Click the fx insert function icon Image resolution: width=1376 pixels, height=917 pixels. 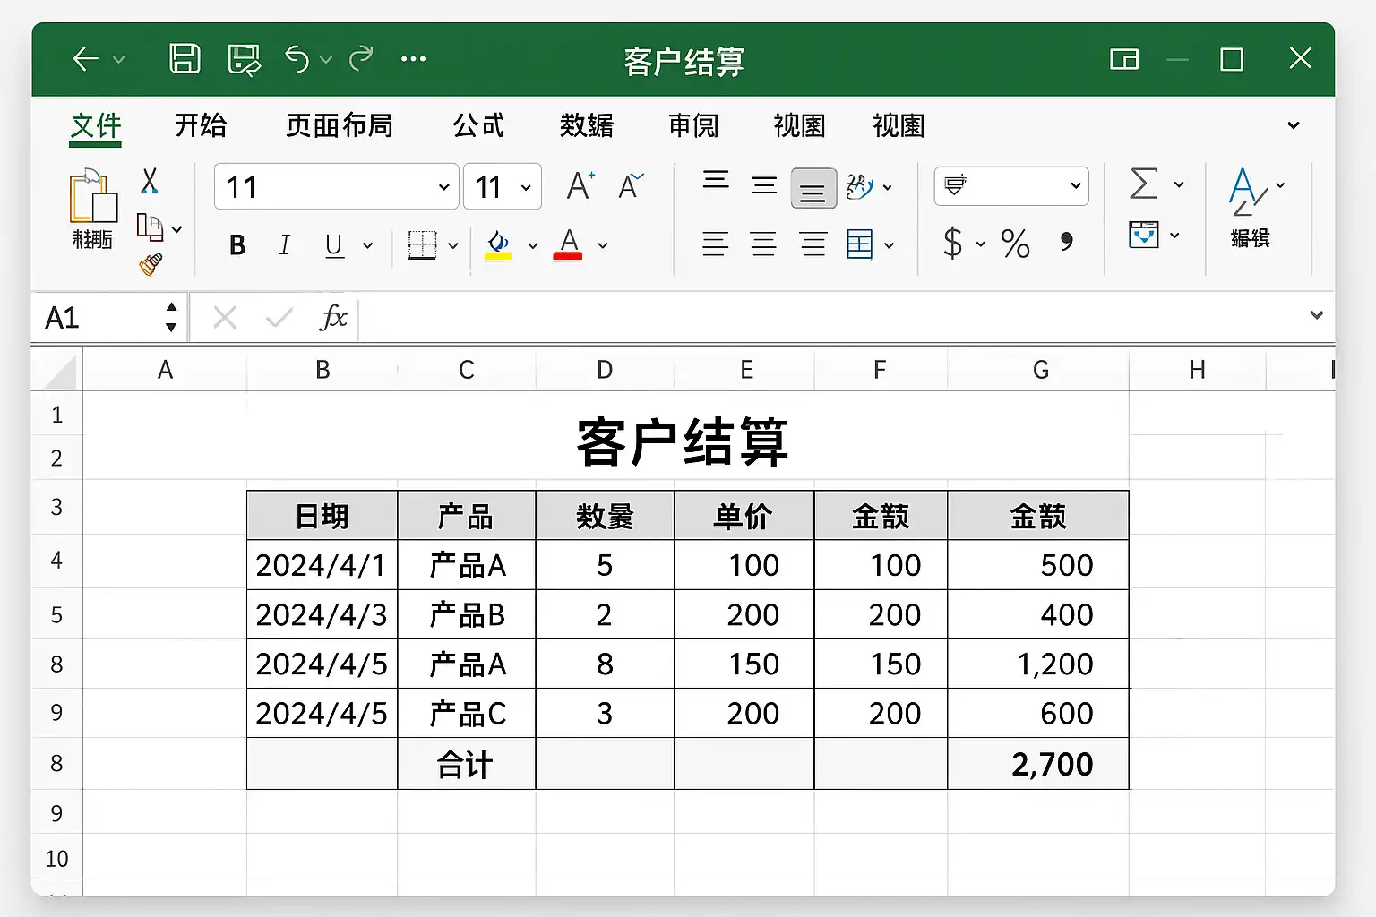coord(333,317)
